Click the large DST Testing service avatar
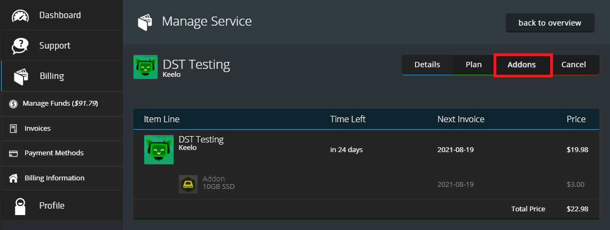Viewport: 610px width, 230px height. click(145, 67)
